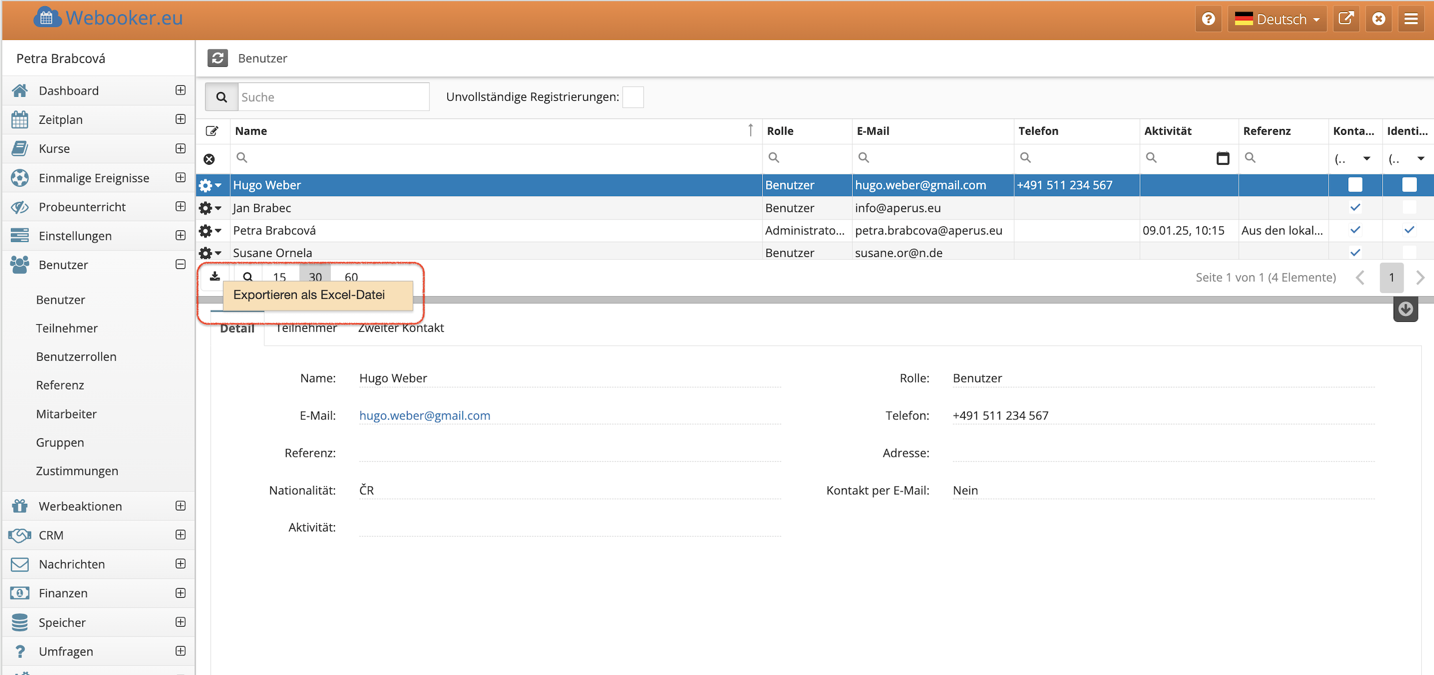Open the hamburger menu in header

[x=1410, y=19]
